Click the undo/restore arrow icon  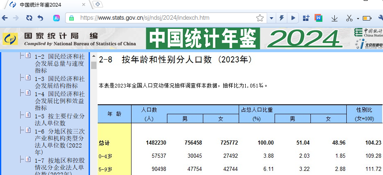tap(40, 18)
